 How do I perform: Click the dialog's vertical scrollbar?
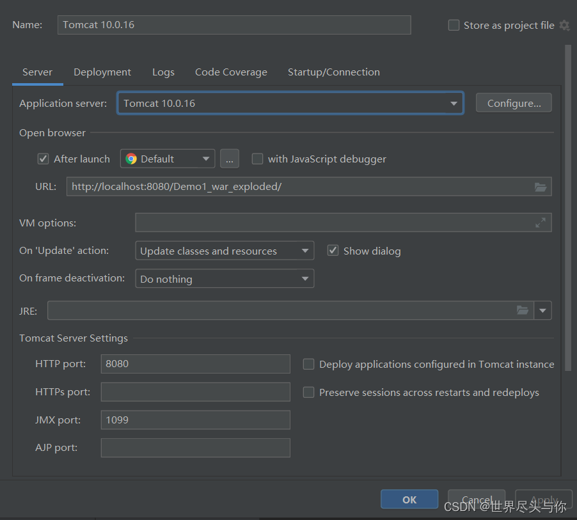click(x=568, y=209)
